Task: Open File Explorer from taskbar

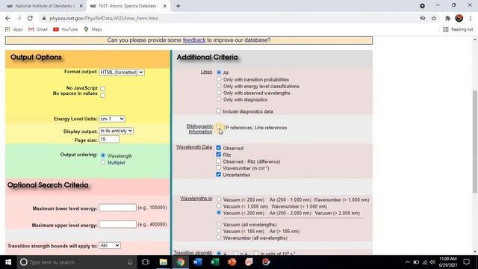Action: [163, 262]
